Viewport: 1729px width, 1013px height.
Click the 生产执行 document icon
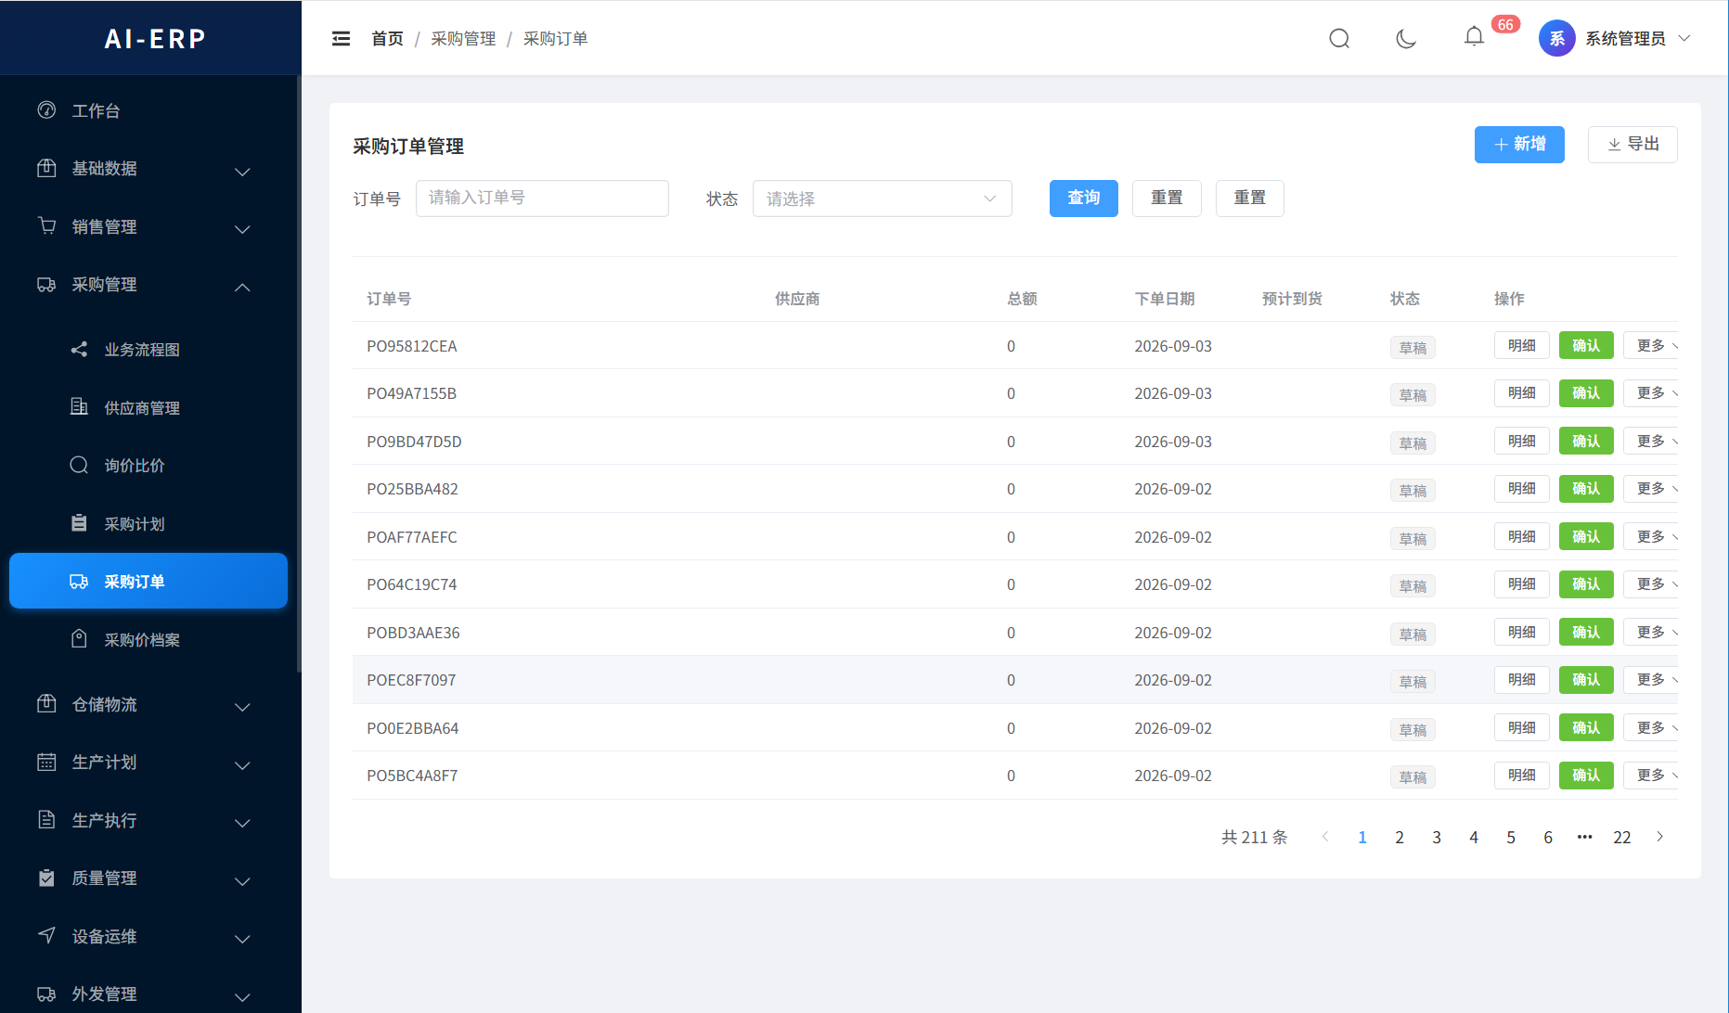[x=46, y=820]
